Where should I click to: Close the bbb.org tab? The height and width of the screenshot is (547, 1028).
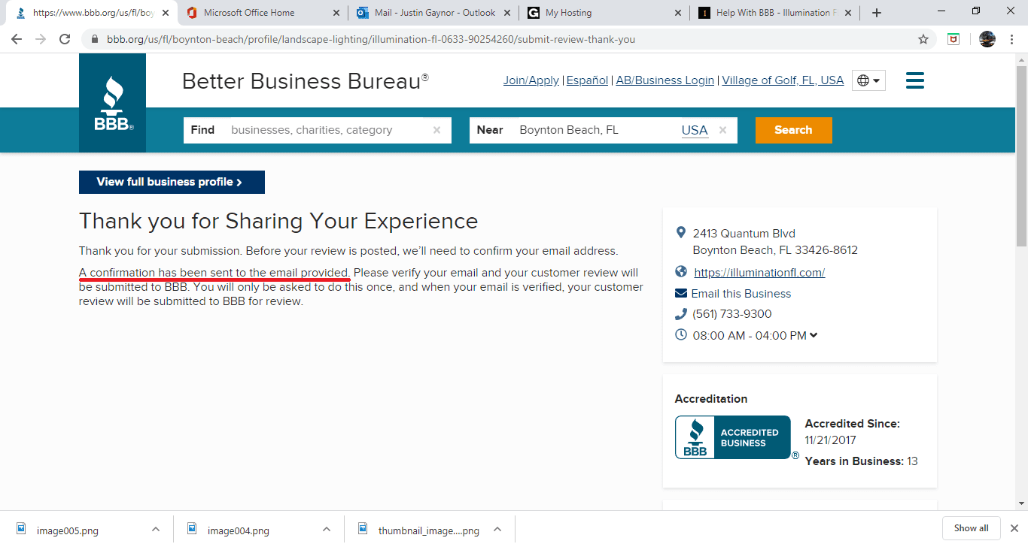point(166,13)
